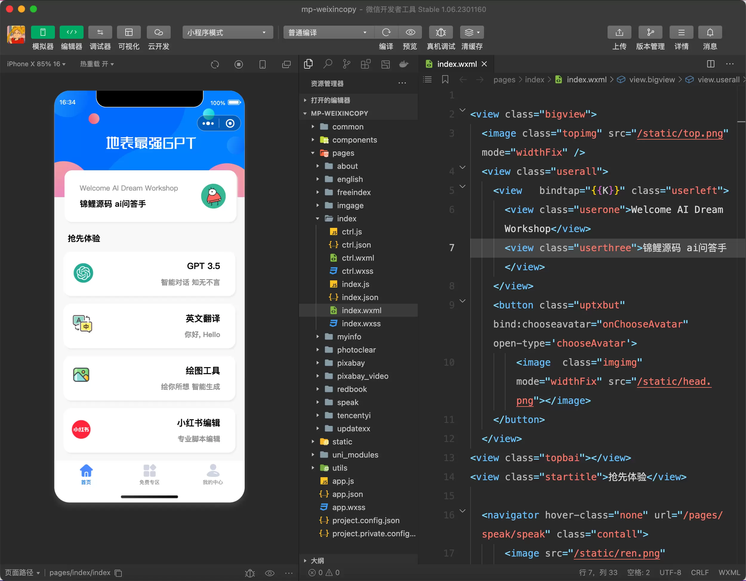
Task: Refresh the simulator
Action: click(215, 64)
